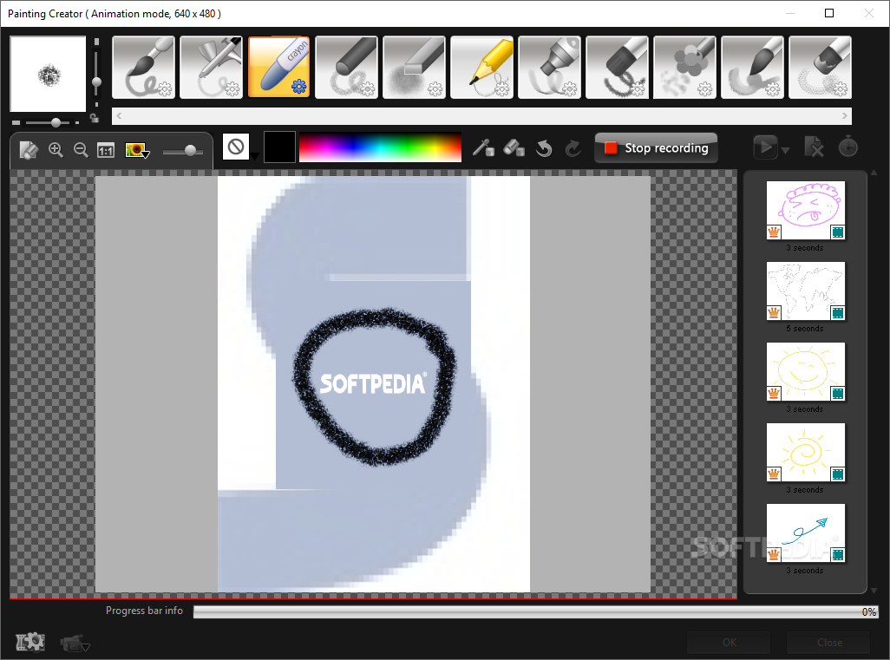Image resolution: width=890 pixels, height=660 pixels.
Task: Click the brush preview box
Action: coord(48,74)
